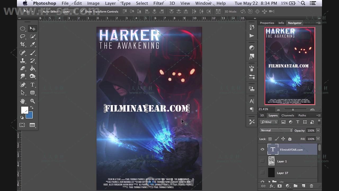Select the Sponge tool

click(32, 76)
